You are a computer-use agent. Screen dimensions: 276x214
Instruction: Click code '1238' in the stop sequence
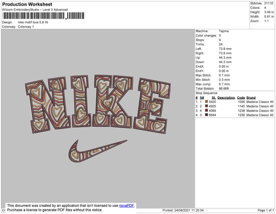point(241,111)
